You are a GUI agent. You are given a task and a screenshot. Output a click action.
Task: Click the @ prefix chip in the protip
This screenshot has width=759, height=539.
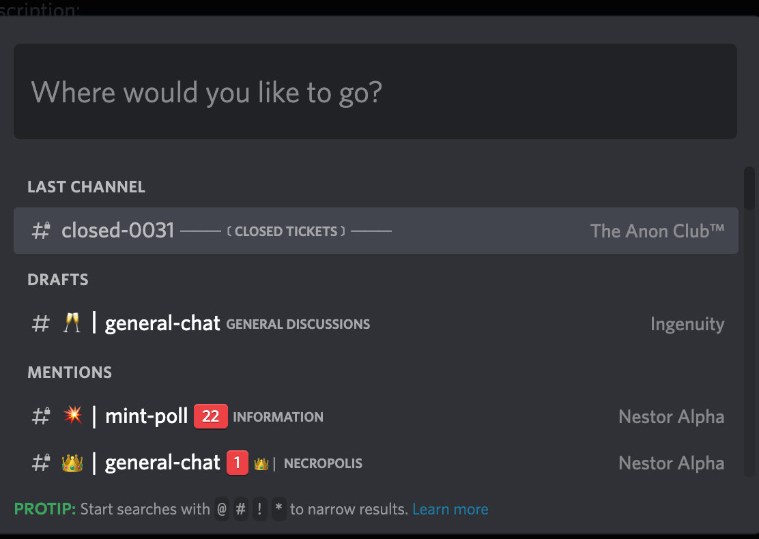(222, 509)
